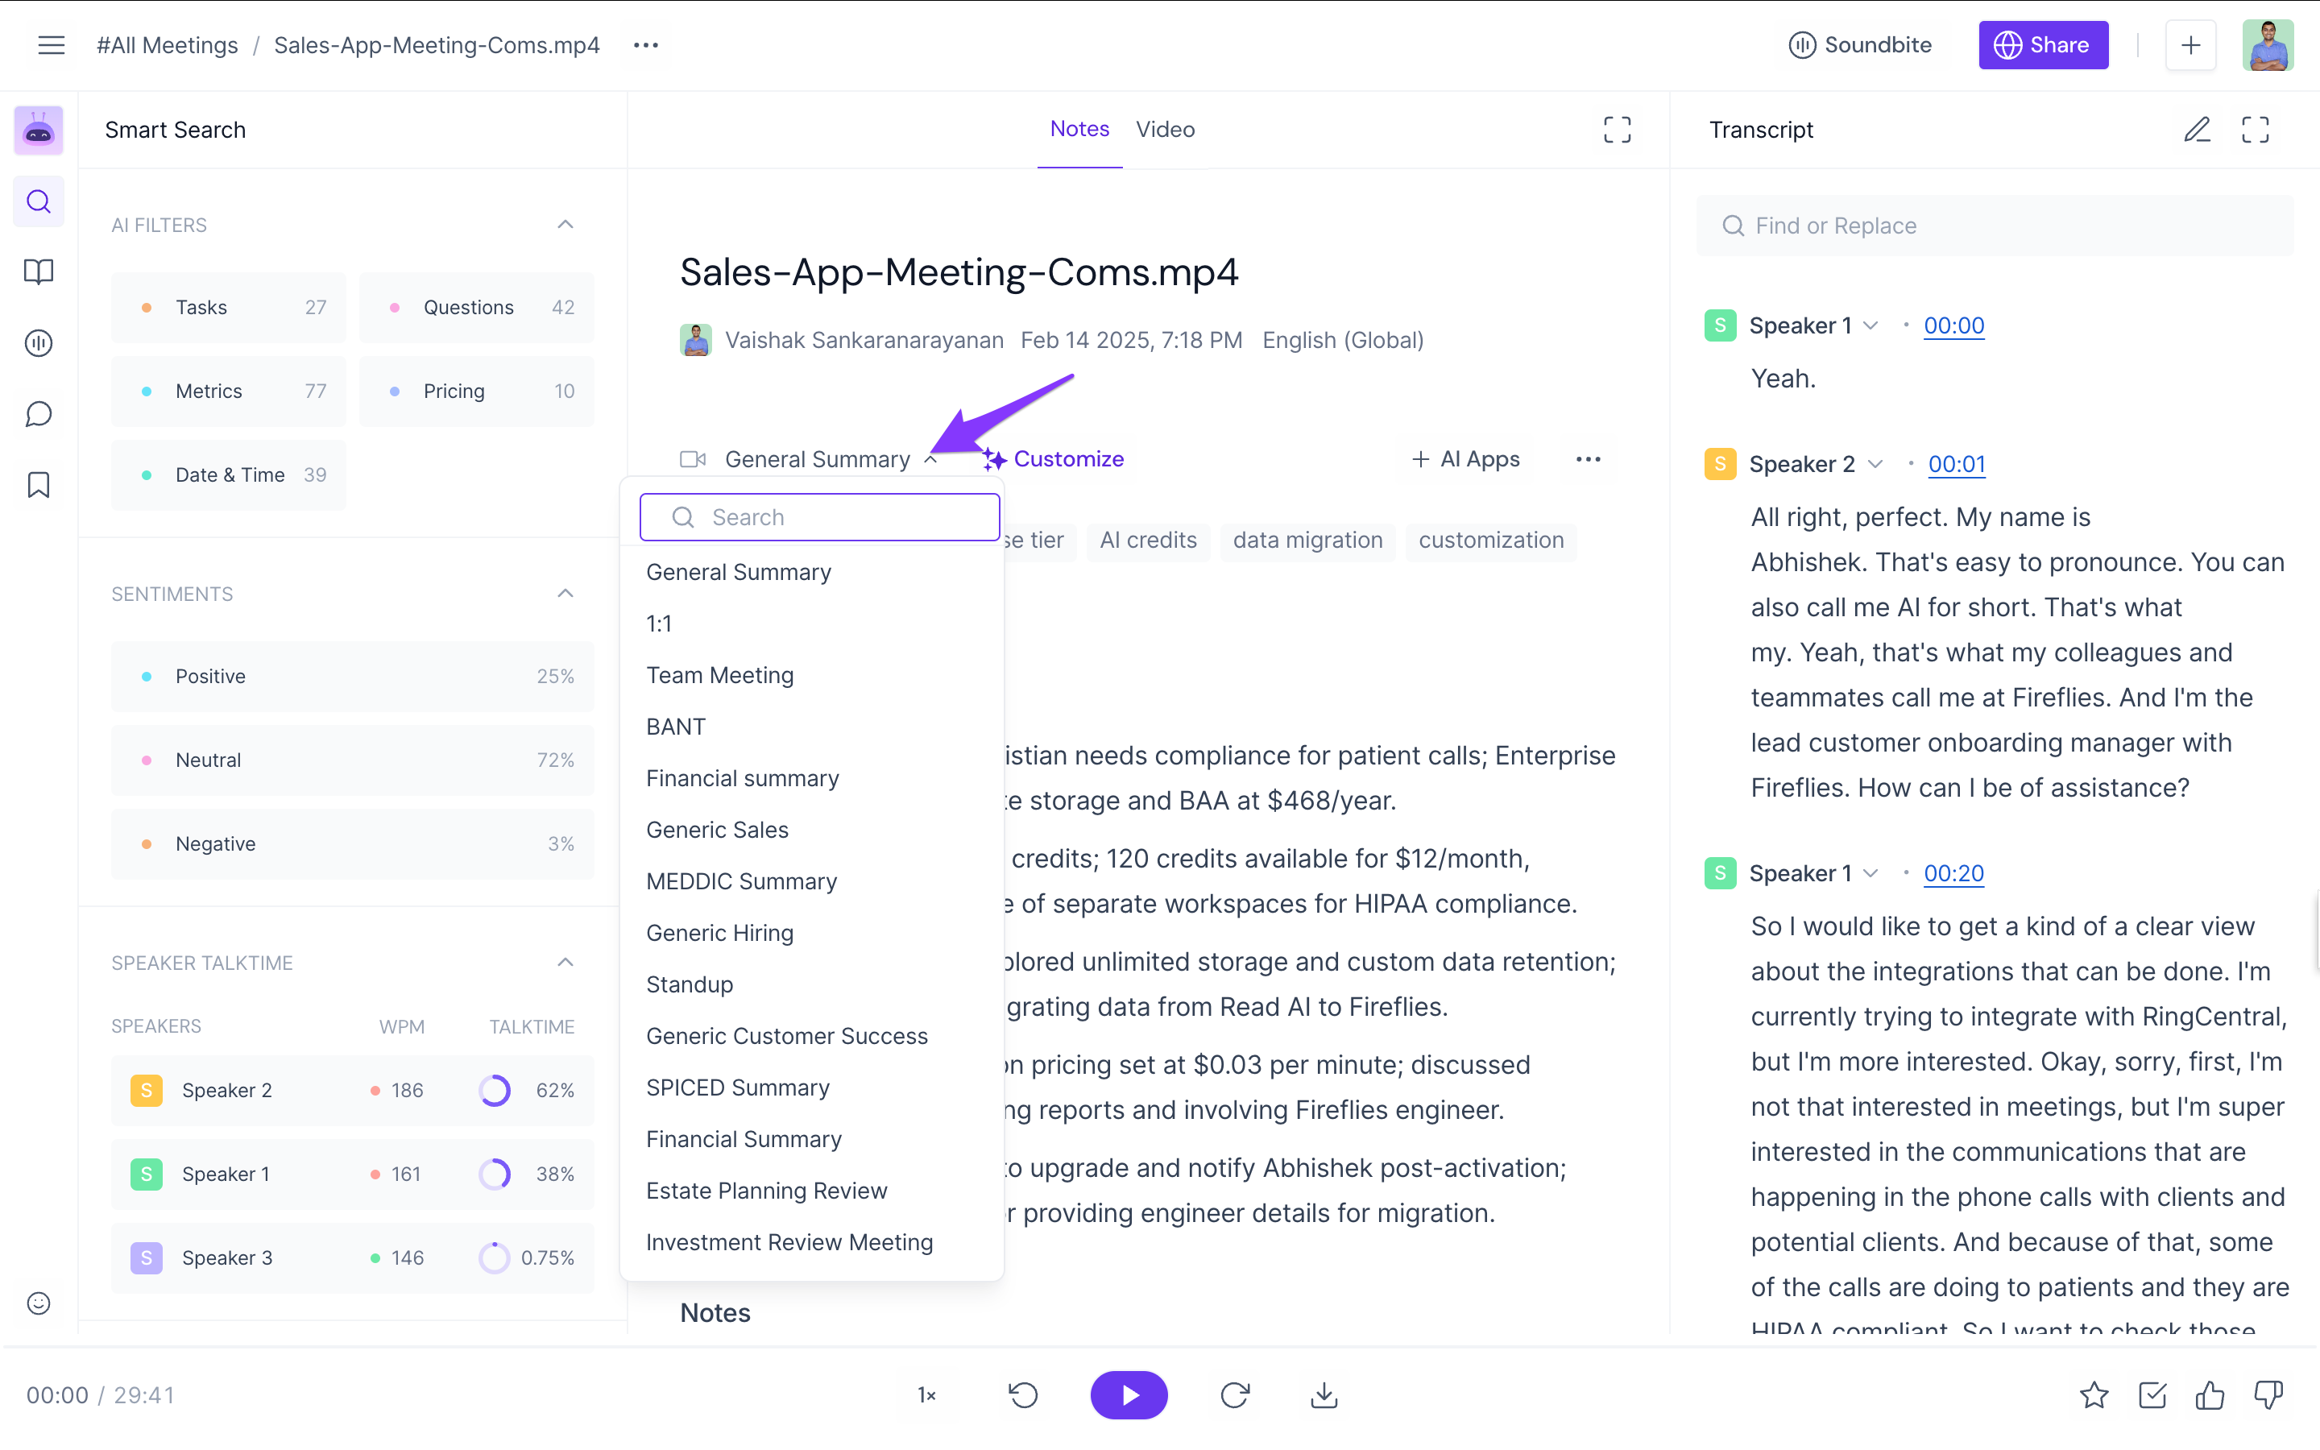Give a thumbs up rating
Image resolution: width=2320 pixels, height=1450 pixels.
pyautogui.click(x=2210, y=1394)
